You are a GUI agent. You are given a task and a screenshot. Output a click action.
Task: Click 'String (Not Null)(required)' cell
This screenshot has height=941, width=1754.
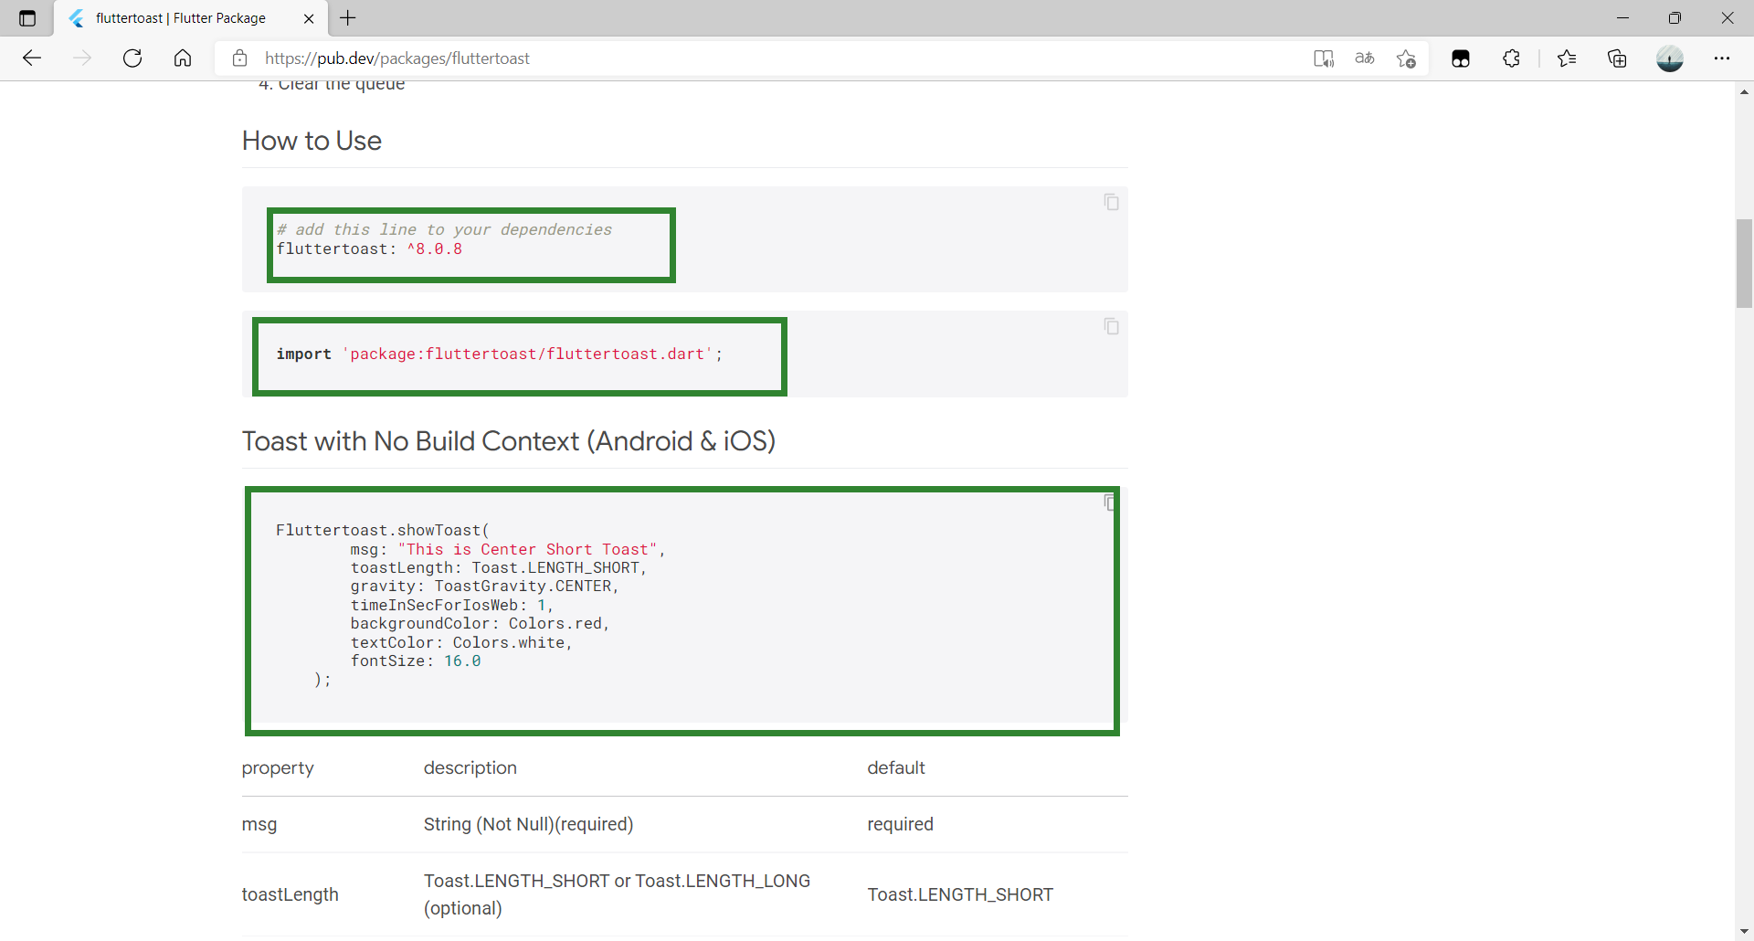[x=529, y=824]
